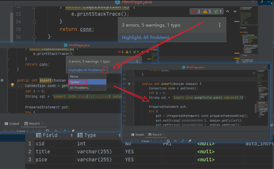Click green checkmark inspection status in right editor
274x169 pixels.
point(254,73)
